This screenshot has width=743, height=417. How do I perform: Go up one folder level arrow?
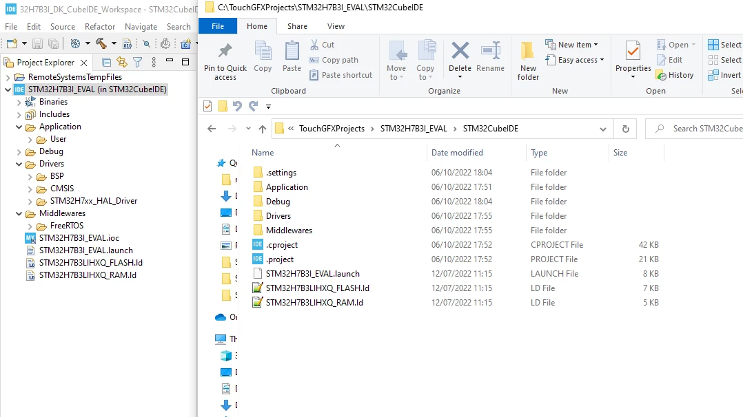(x=263, y=129)
